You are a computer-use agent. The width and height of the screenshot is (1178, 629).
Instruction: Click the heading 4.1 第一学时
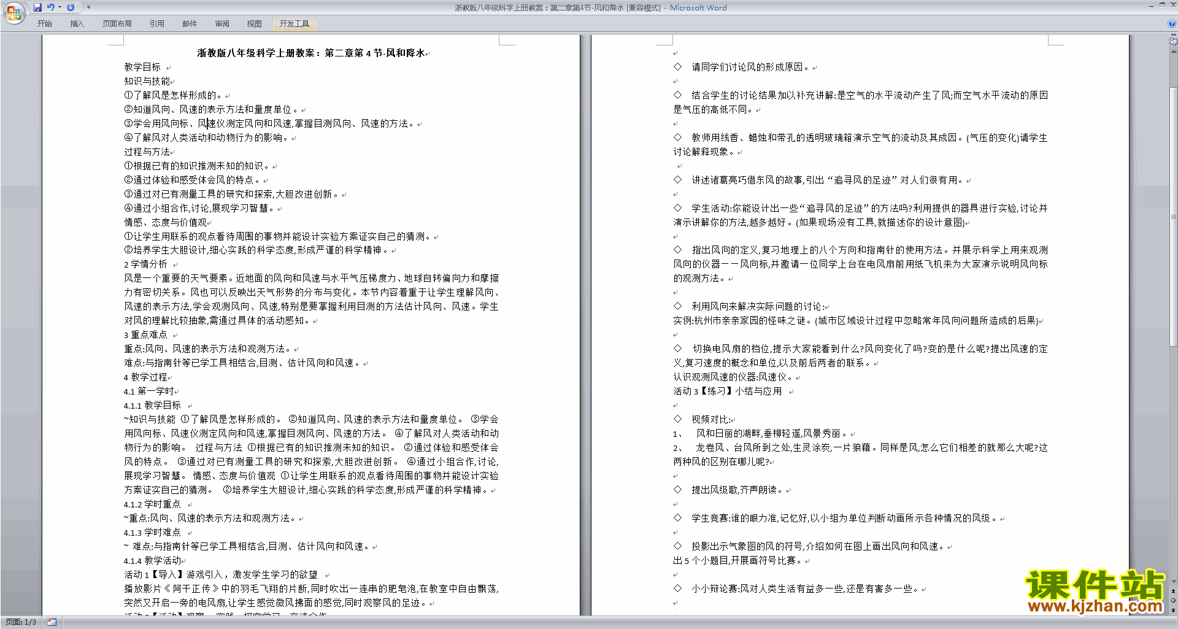coord(149,391)
